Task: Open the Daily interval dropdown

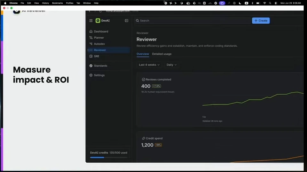Action: 171,65
